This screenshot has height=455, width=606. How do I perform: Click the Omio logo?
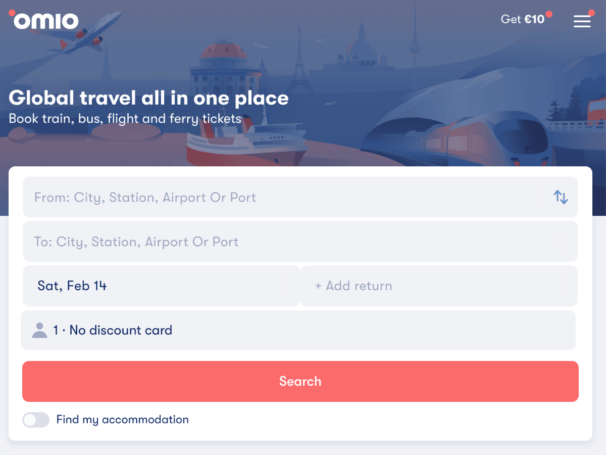44,21
